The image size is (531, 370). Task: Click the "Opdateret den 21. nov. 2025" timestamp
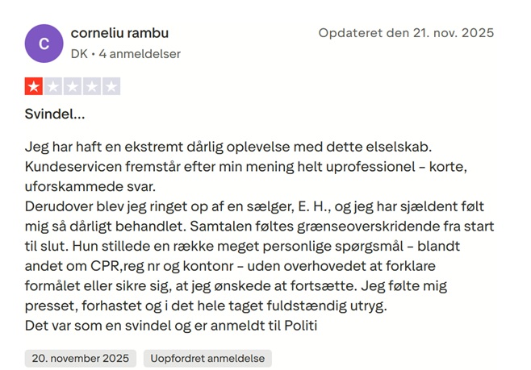tap(406, 34)
